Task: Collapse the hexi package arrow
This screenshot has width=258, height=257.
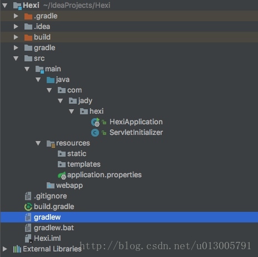Action: click(72, 111)
